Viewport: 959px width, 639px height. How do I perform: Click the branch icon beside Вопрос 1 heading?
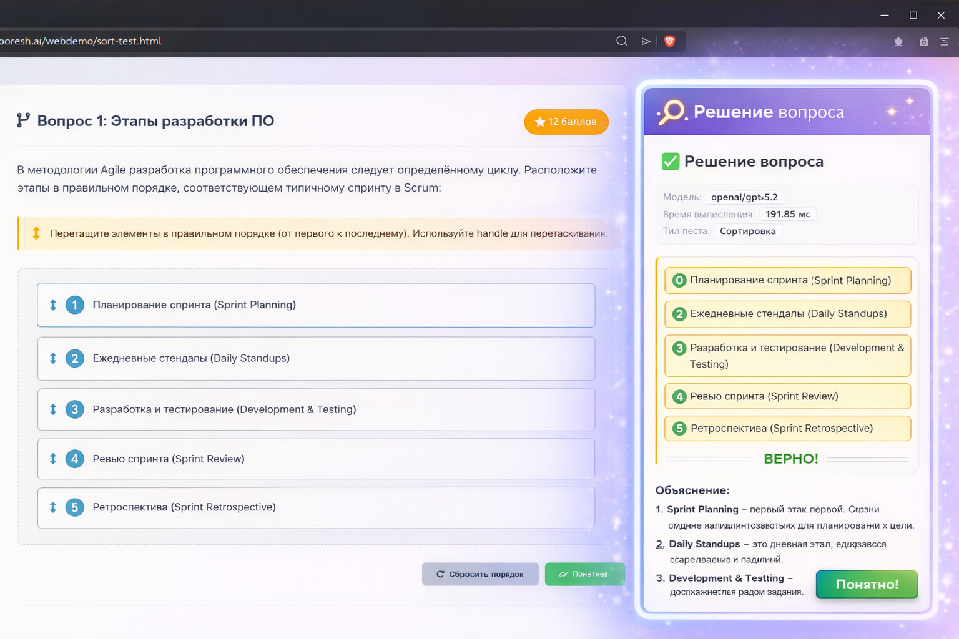click(23, 120)
